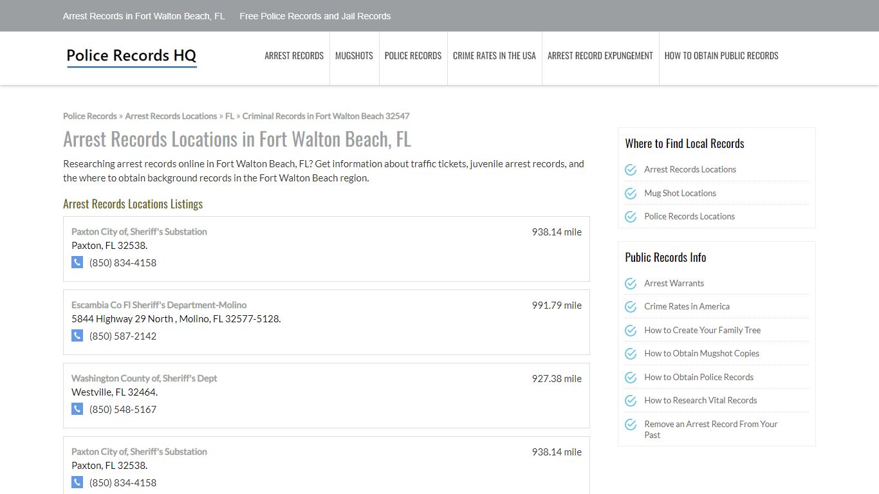Click the Police Records breadcrumb
The height and width of the screenshot is (494, 879).
(x=90, y=116)
